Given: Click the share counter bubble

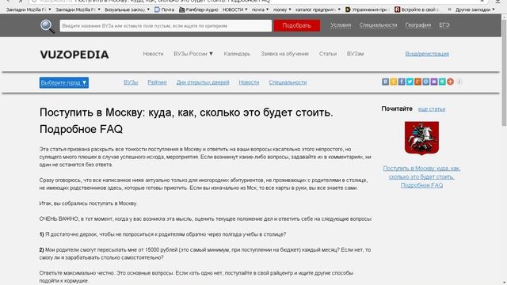Looking at the screenshot, I should pyautogui.click(x=459, y=82).
